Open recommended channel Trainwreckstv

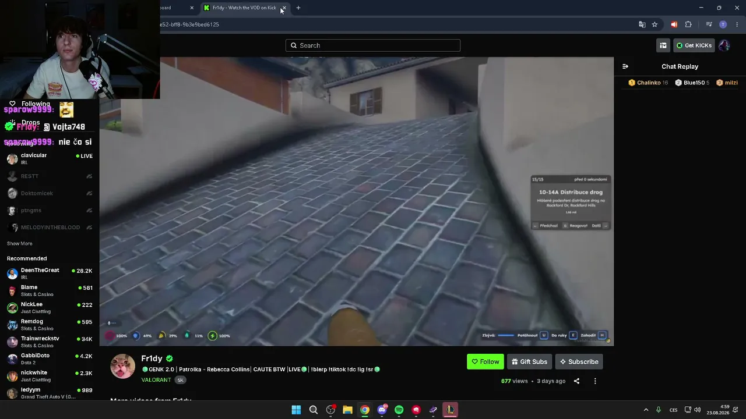tap(50, 342)
